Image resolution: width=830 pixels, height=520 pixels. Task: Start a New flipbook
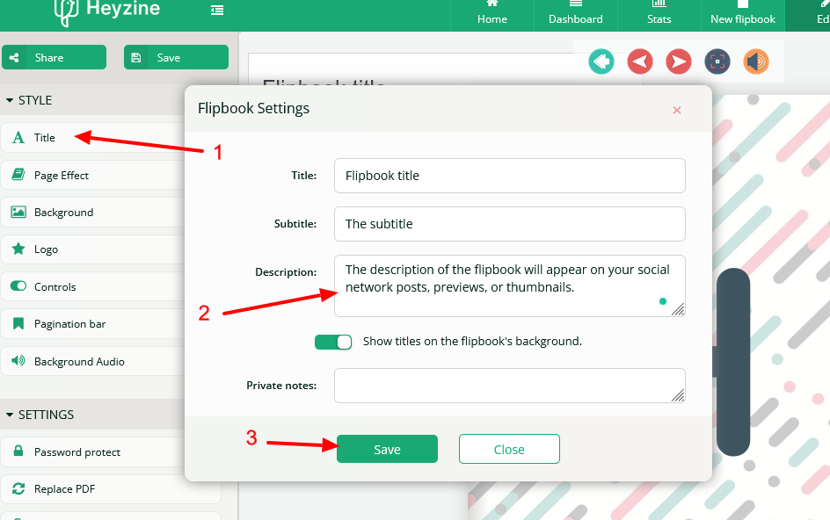[743, 14]
